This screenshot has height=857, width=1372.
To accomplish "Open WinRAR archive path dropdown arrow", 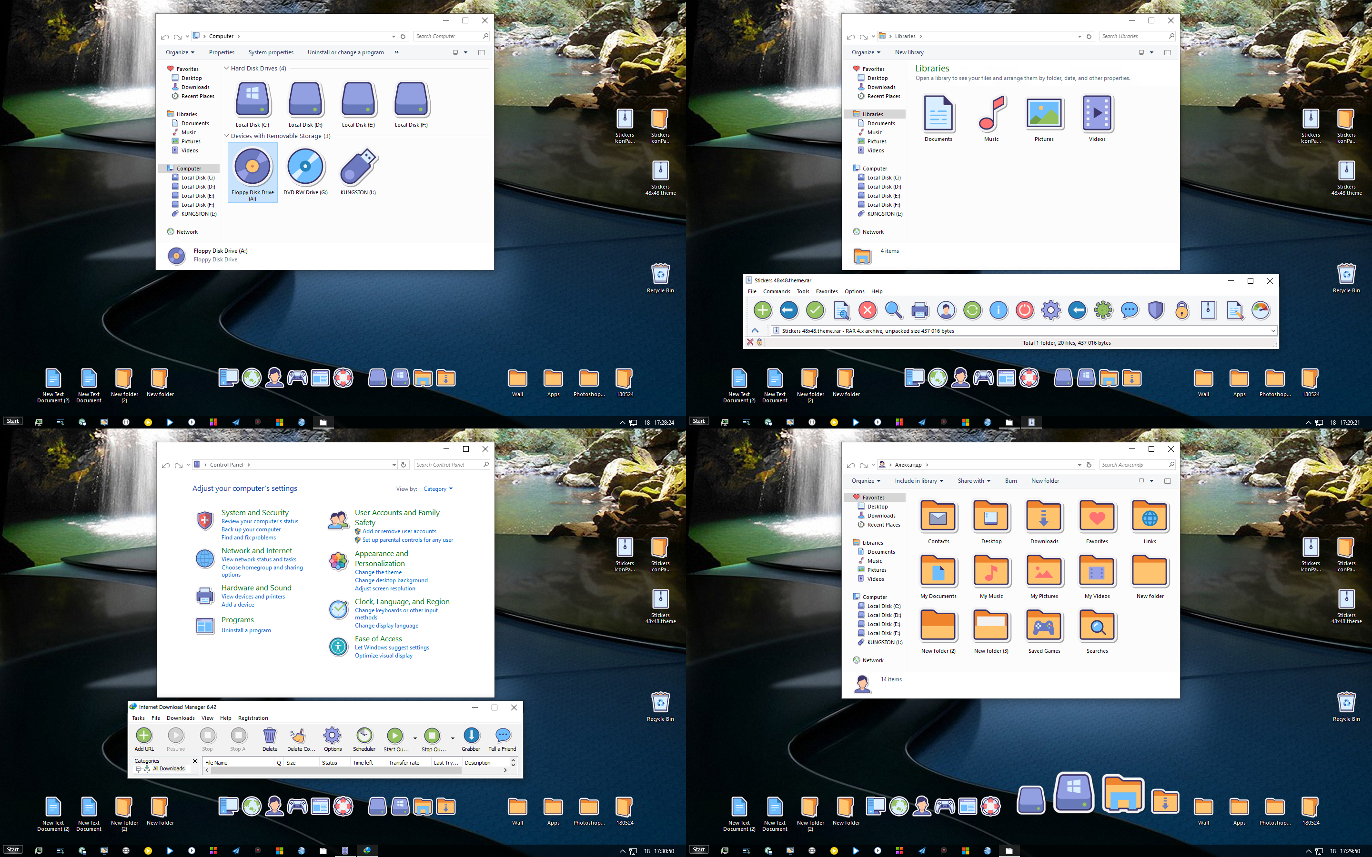I will click(x=1273, y=330).
